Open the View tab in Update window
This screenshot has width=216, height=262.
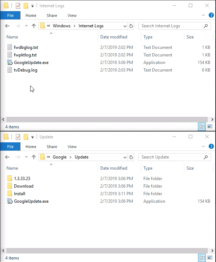click(72, 147)
